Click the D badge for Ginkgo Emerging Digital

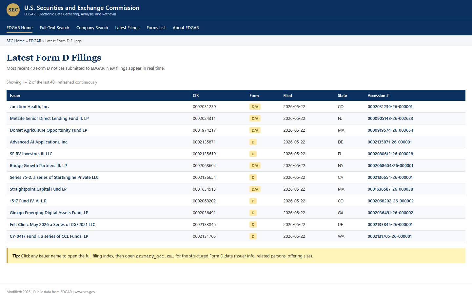point(253,213)
